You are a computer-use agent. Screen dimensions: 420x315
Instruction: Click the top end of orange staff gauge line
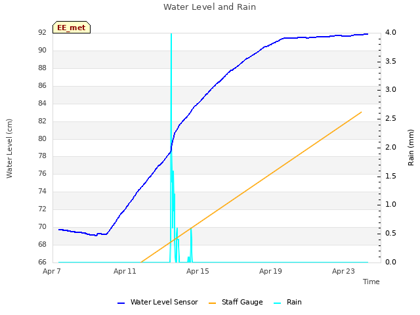click(x=362, y=112)
